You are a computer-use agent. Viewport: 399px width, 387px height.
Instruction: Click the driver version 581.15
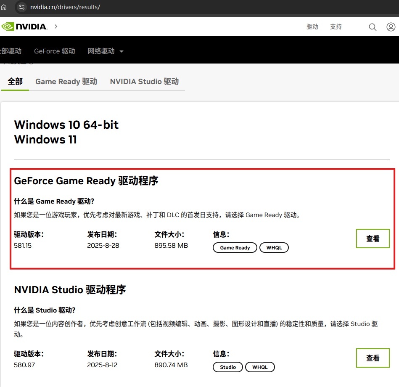(23, 246)
